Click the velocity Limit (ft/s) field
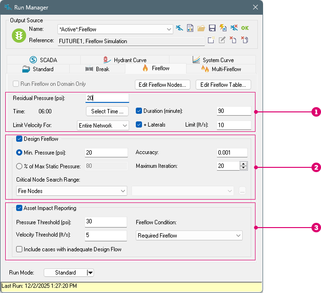Image resolution: width=321 pixels, height=293 pixels. 234,125
